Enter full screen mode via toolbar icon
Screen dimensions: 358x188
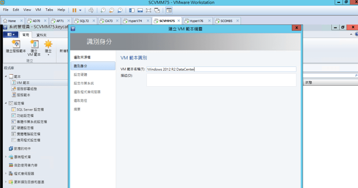click(x=148, y=10)
